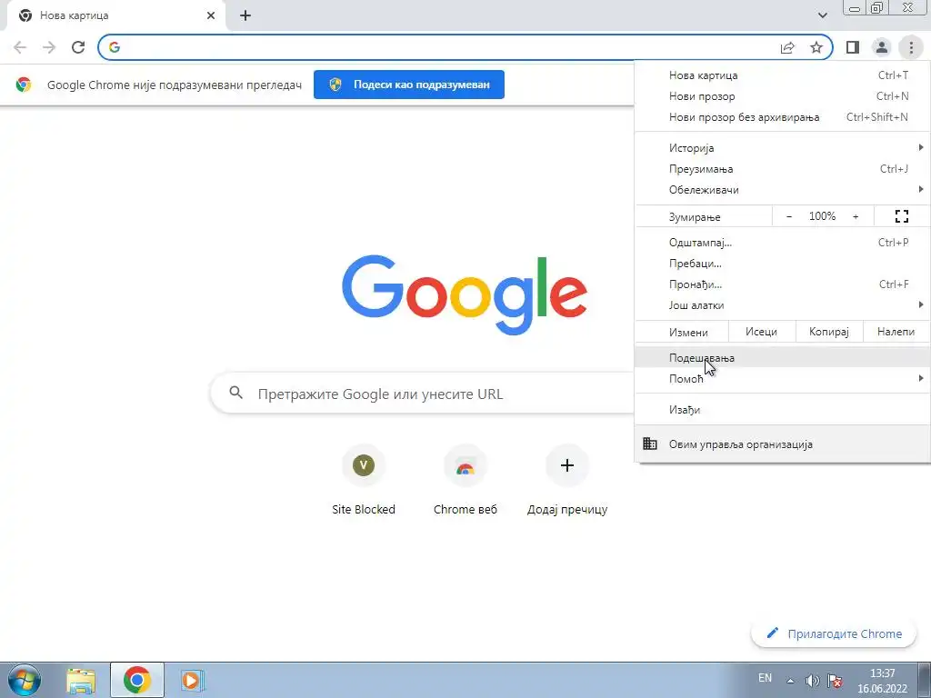Click Подеси као подразумеван button
The width and height of the screenshot is (931, 698).
[409, 85]
